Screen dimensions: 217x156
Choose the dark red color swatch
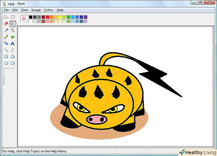click(43, 17)
